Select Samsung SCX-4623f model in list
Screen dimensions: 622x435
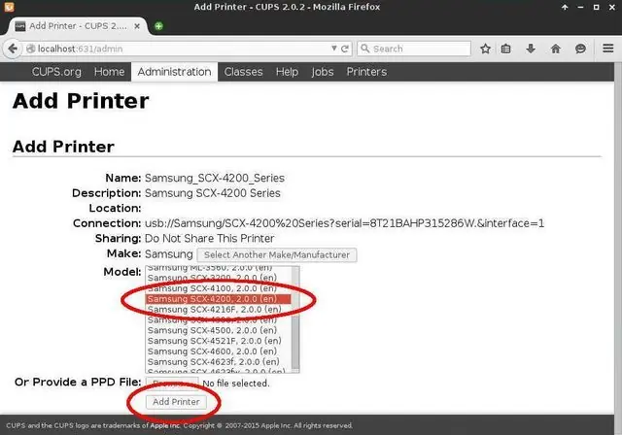click(218, 362)
